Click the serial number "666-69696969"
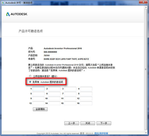The height and width of the screenshot is (136, 149). [x=50, y=52]
